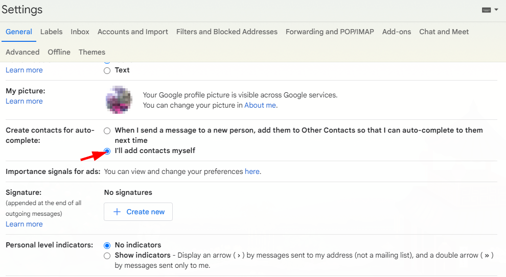
Task: Go to Accounts and Import tab
Action: (132, 32)
